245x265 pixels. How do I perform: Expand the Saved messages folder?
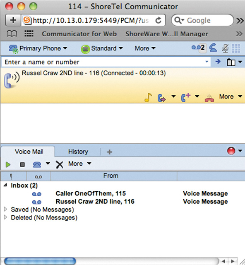[5, 209]
